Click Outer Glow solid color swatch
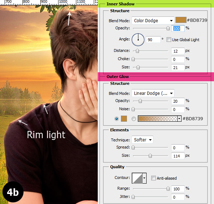Screen dimensions: 214x204 124,118
